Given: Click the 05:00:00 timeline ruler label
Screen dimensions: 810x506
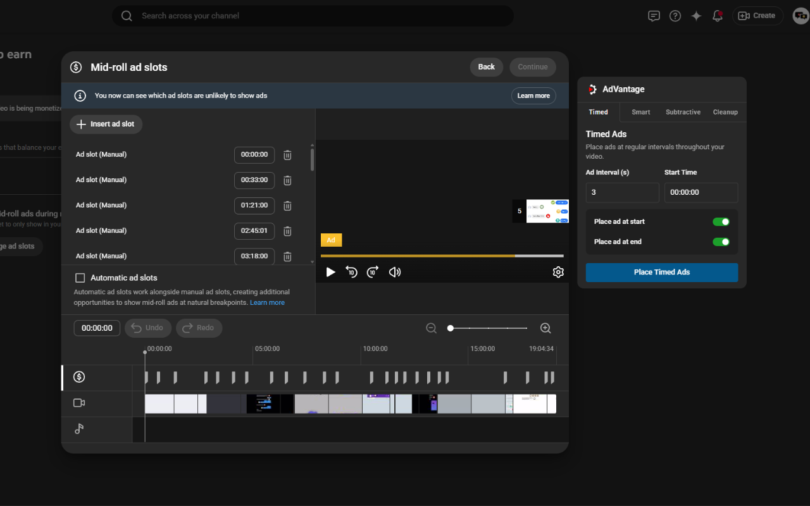Looking at the screenshot, I should point(267,349).
